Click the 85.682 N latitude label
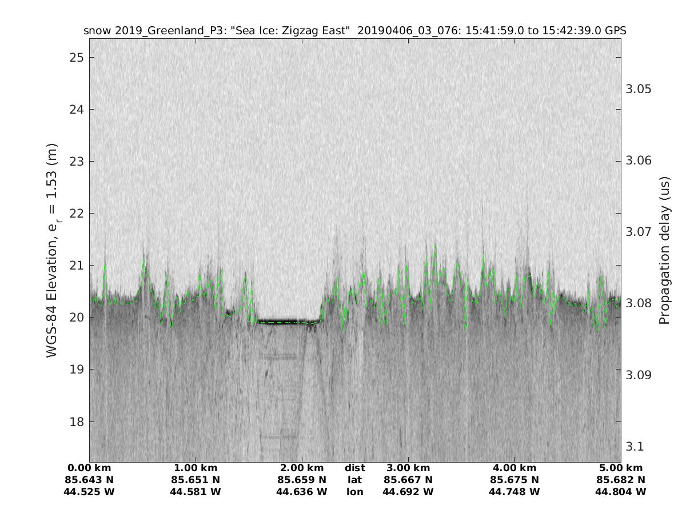The image size is (686, 514). pyautogui.click(x=620, y=480)
